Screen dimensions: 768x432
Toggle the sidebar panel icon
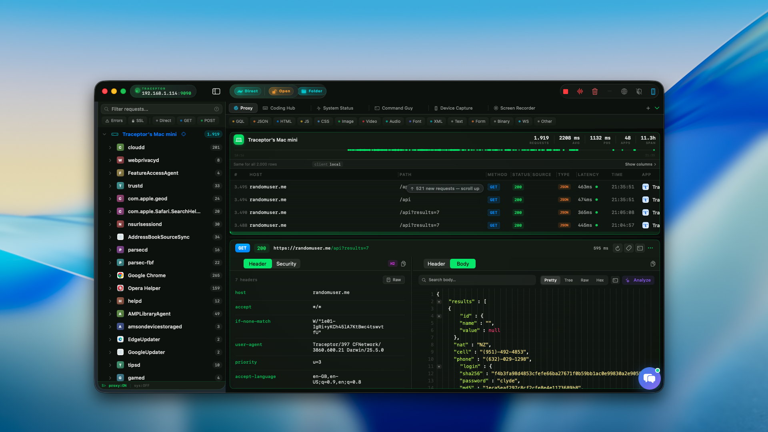coord(216,92)
